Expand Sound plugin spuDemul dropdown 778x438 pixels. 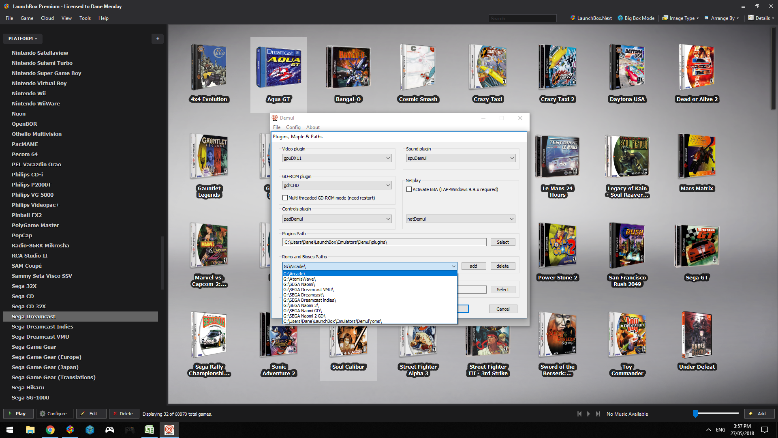[x=512, y=158]
